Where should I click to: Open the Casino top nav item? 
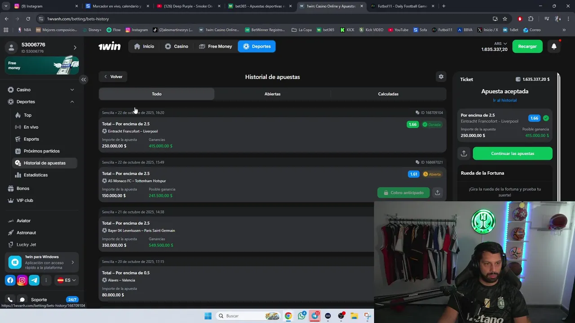[177, 46]
